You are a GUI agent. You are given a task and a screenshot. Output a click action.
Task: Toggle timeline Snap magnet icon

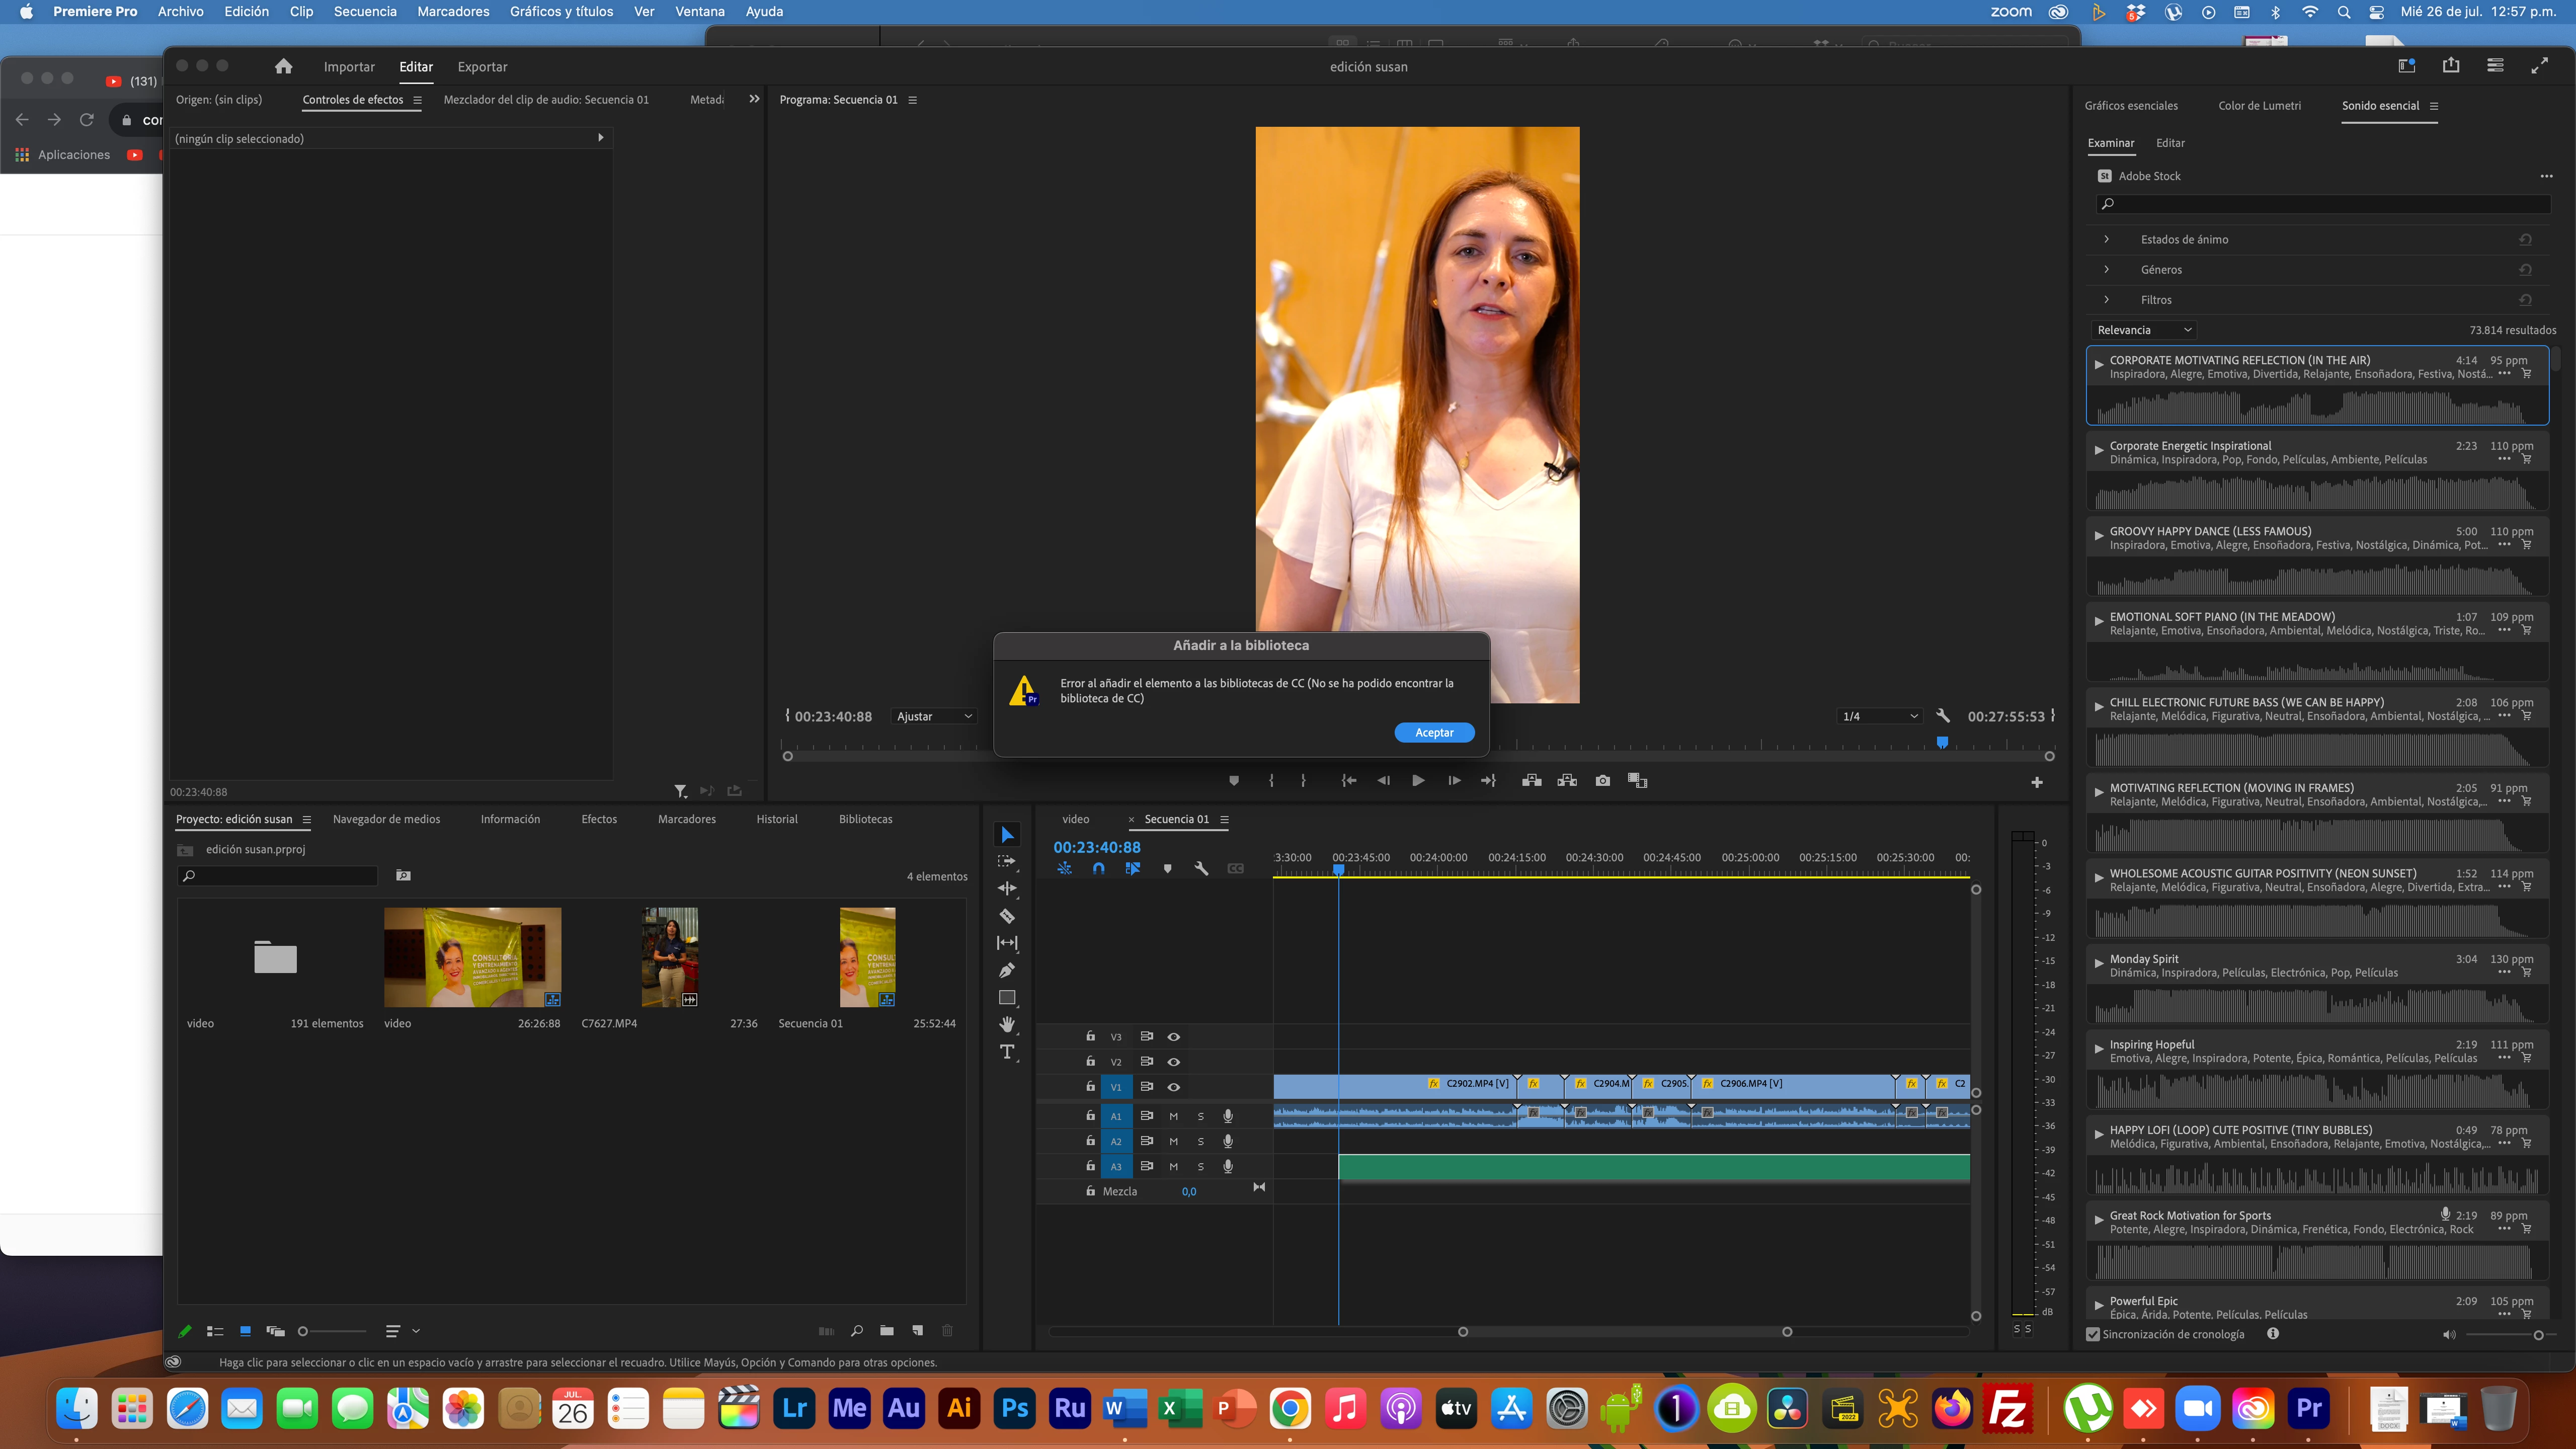click(1099, 869)
